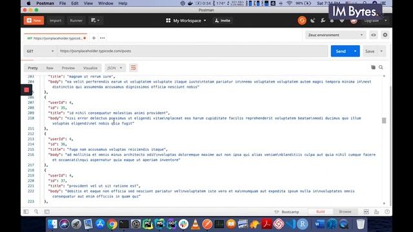Open Find and Replace in status bar
413x232 pixels.
pos(36,211)
